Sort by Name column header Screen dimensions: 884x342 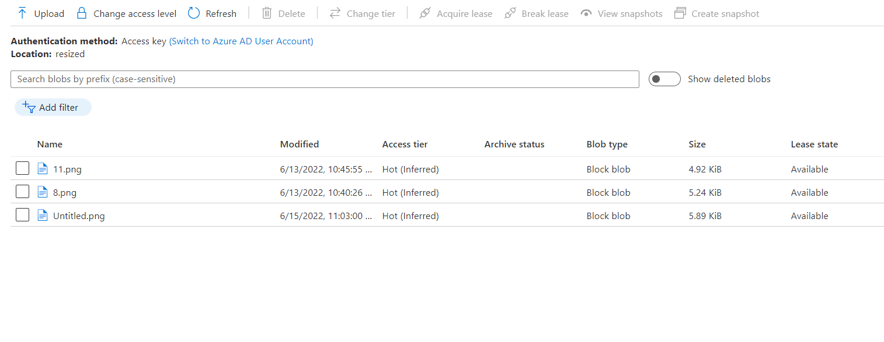[50, 144]
